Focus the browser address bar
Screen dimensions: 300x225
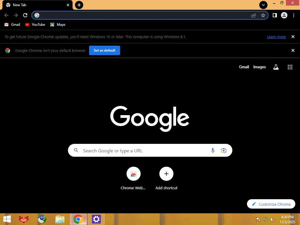click(150, 15)
